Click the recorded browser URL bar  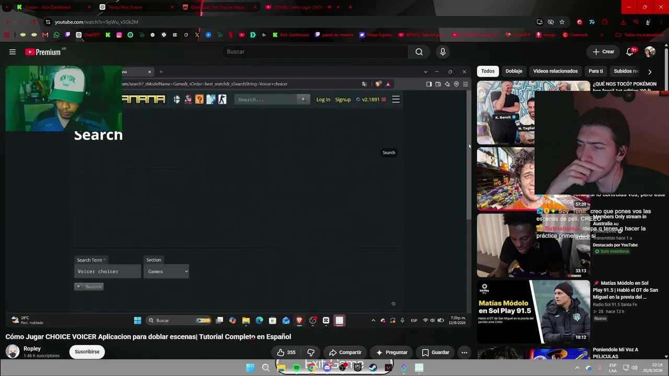240,84
